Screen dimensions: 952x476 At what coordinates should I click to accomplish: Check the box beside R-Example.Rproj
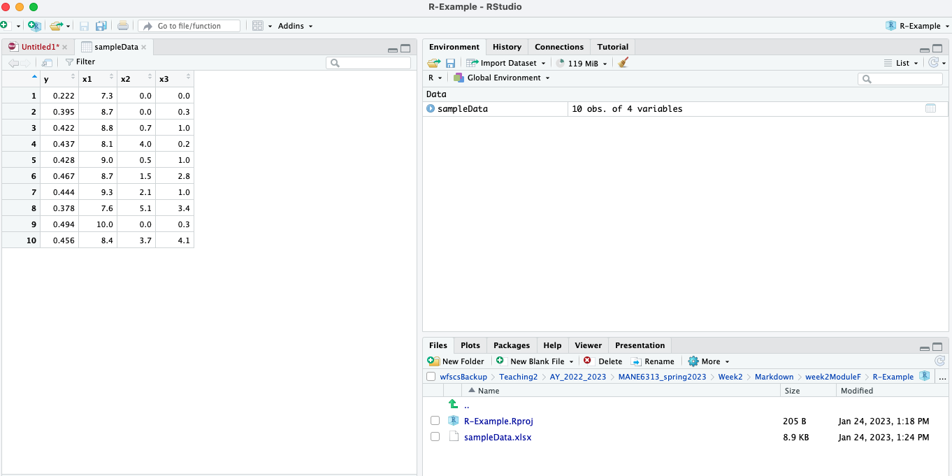point(435,420)
